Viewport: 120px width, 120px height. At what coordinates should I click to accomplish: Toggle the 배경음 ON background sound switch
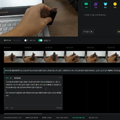pyautogui.click(x=40, y=40)
